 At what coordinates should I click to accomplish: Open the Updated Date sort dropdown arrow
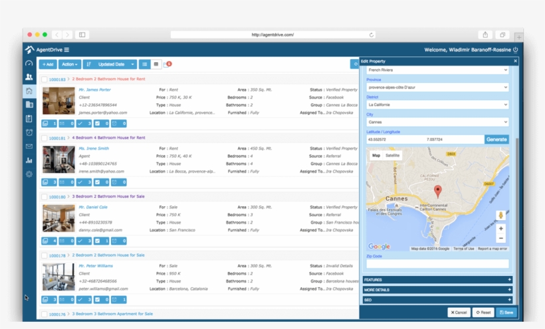[x=132, y=64]
